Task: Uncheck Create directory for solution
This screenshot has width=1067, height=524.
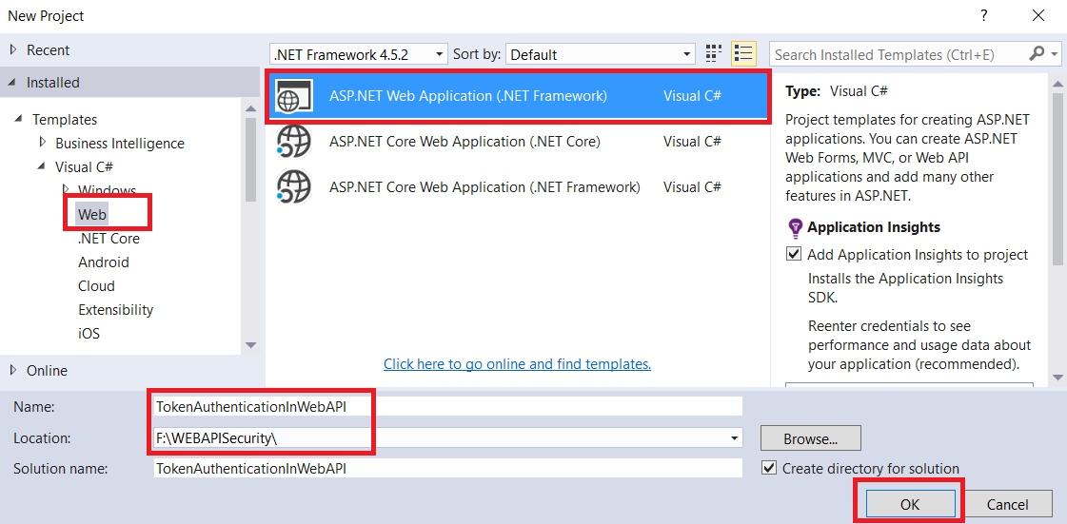Action: pyautogui.click(x=769, y=468)
